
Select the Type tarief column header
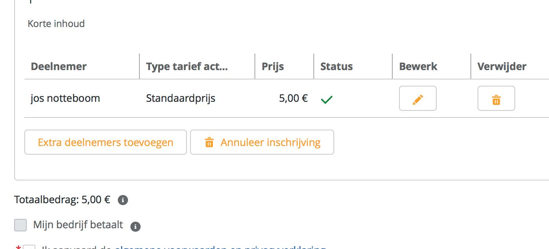(187, 67)
